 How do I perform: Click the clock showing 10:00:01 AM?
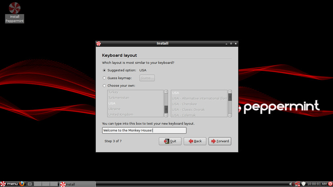317,184
